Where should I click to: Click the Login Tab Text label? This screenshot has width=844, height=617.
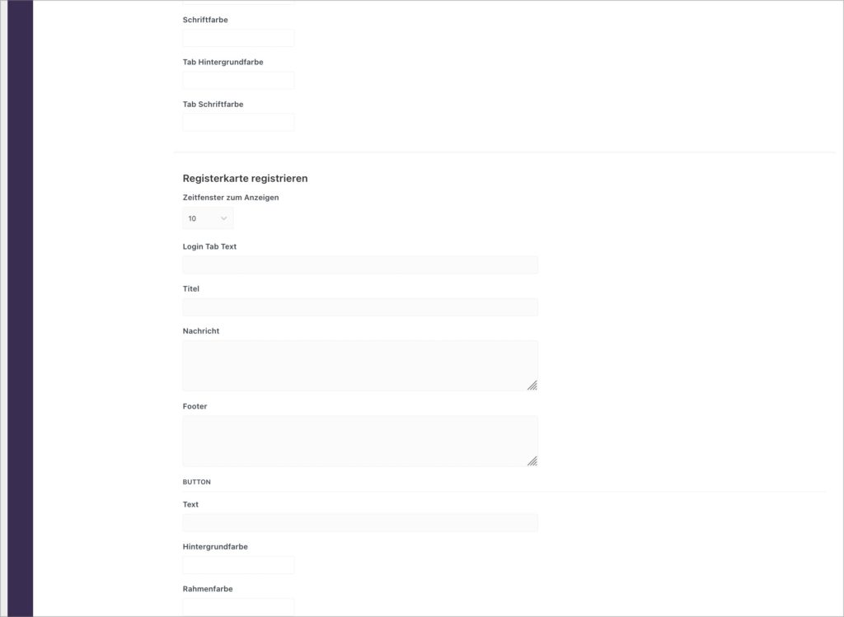(x=209, y=246)
